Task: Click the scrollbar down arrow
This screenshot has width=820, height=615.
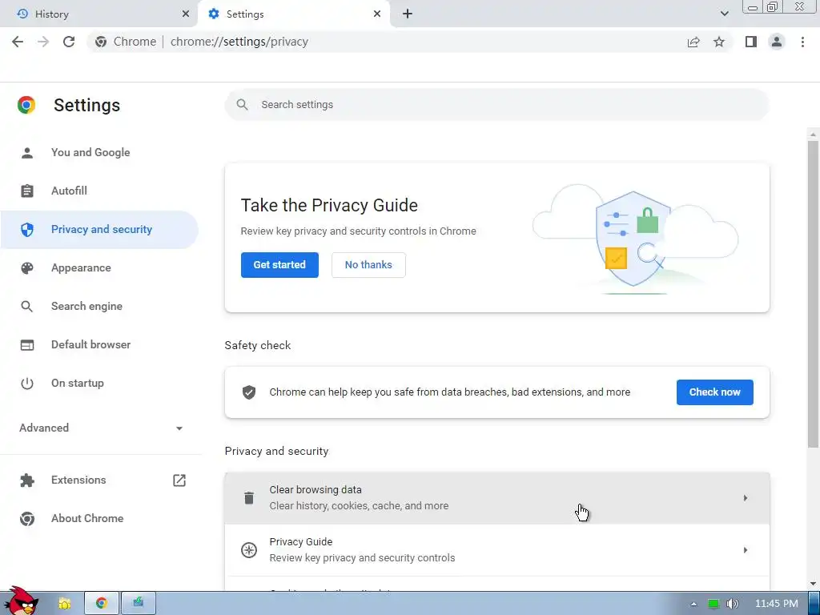Action: click(x=813, y=584)
